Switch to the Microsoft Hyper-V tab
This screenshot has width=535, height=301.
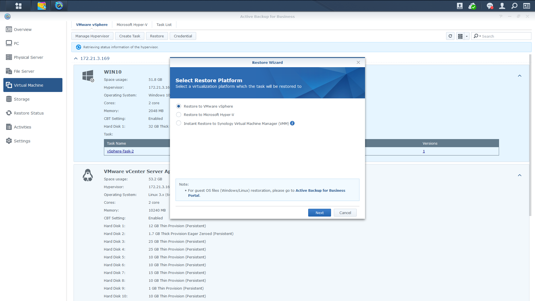click(x=132, y=25)
